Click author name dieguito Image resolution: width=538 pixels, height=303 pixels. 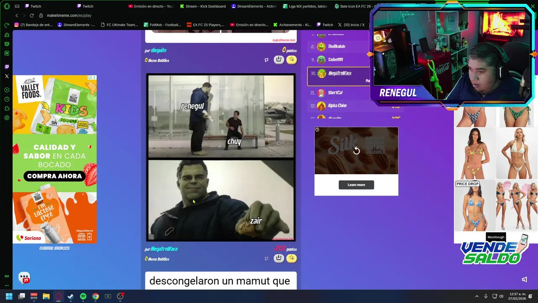(x=158, y=50)
